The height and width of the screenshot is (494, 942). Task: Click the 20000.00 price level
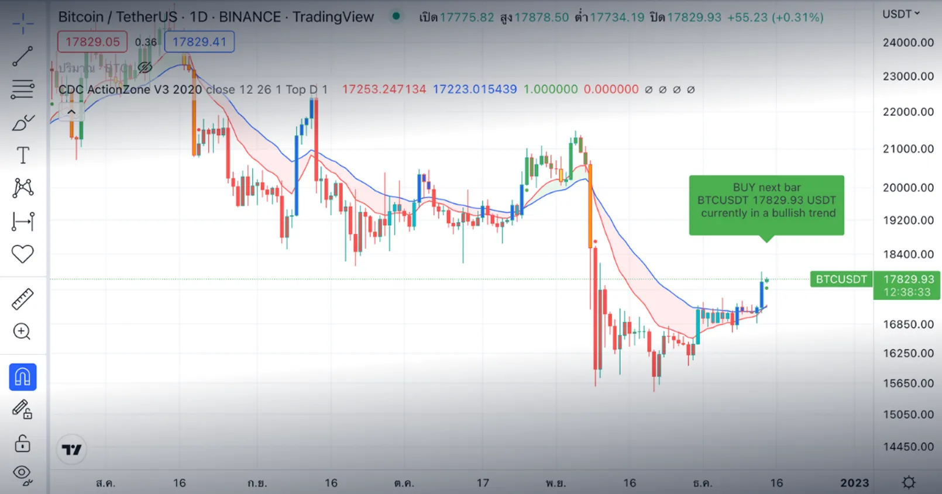tap(908, 188)
